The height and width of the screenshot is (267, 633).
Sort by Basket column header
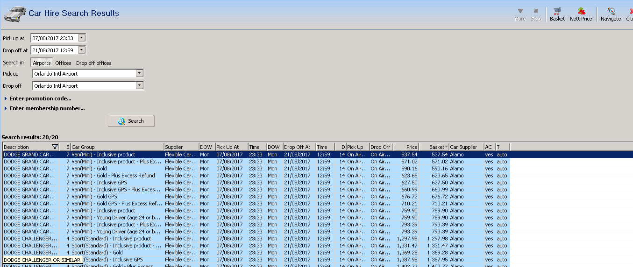434,147
